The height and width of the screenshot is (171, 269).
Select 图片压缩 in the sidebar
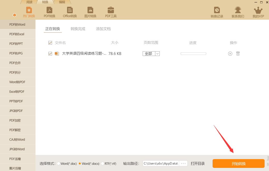pos(18,168)
